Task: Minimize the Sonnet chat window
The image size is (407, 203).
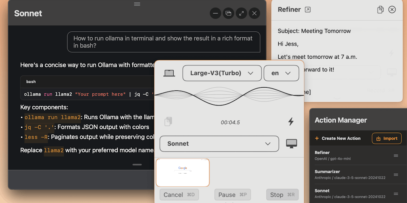Action: [x=215, y=13]
